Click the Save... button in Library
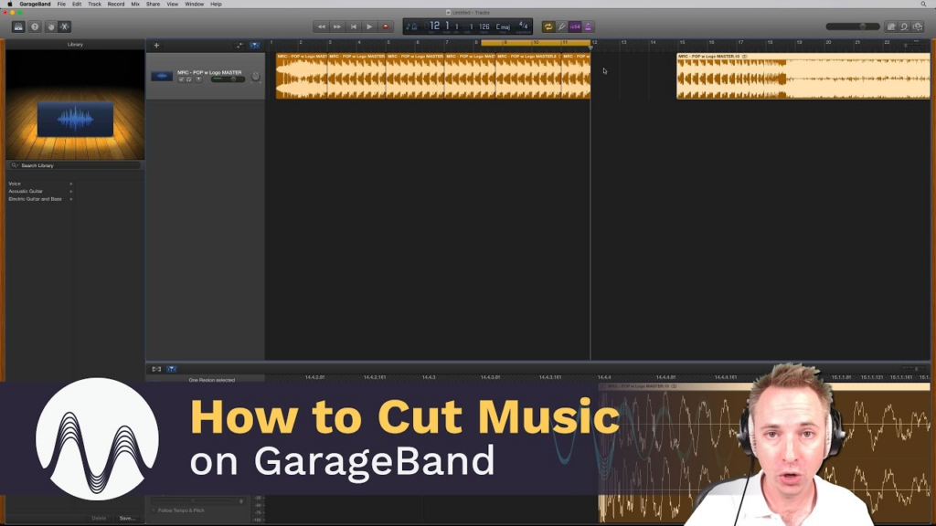 pos(127,519)
